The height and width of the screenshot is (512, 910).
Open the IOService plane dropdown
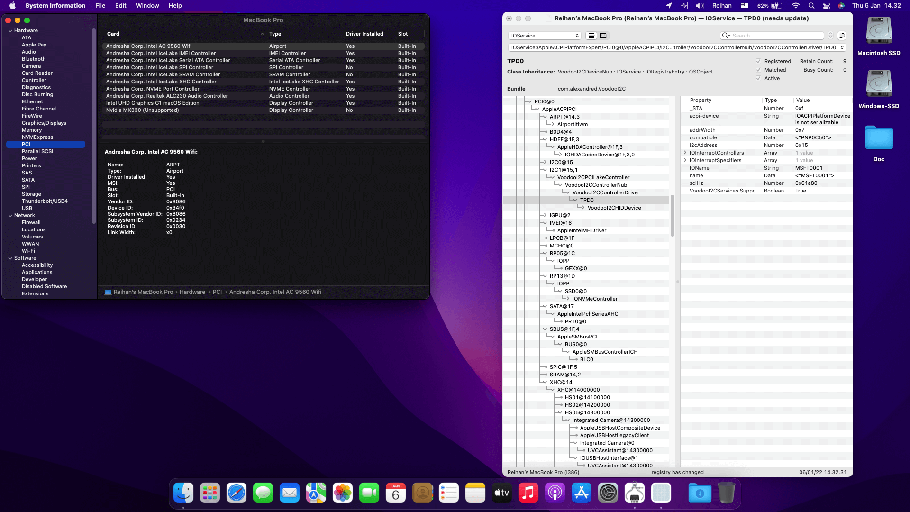click(545, 36)
